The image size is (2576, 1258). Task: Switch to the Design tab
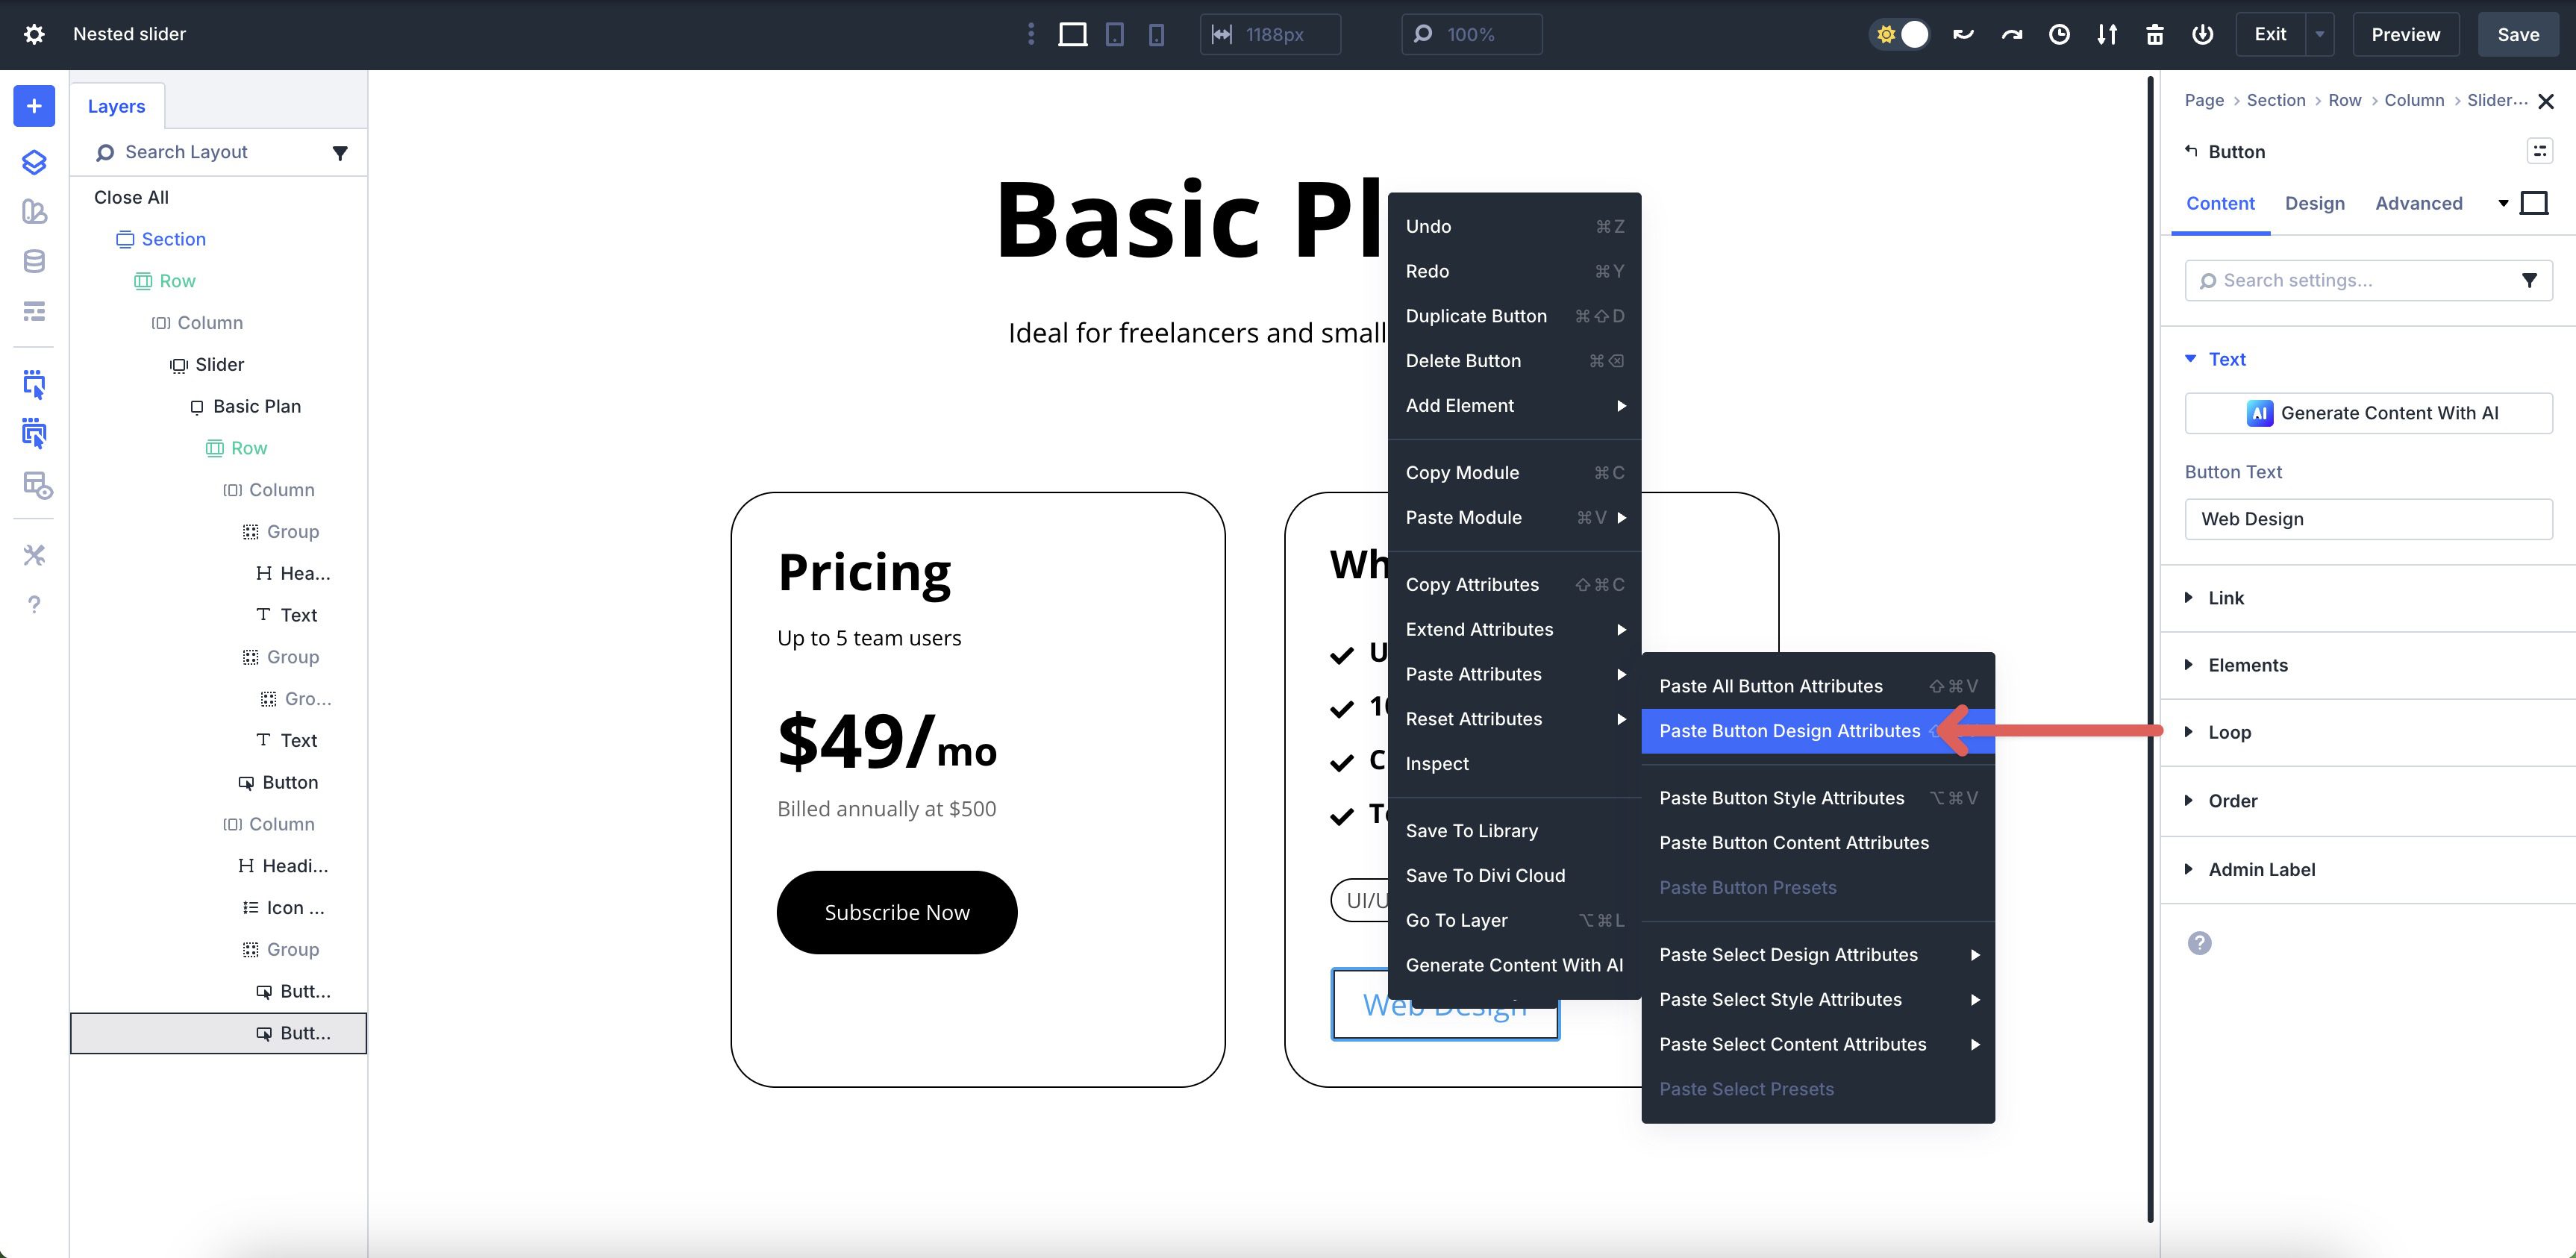[x=2315, y=203]
